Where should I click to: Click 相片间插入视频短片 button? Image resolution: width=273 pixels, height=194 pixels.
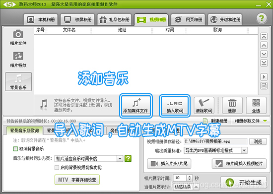pos(239,164)
